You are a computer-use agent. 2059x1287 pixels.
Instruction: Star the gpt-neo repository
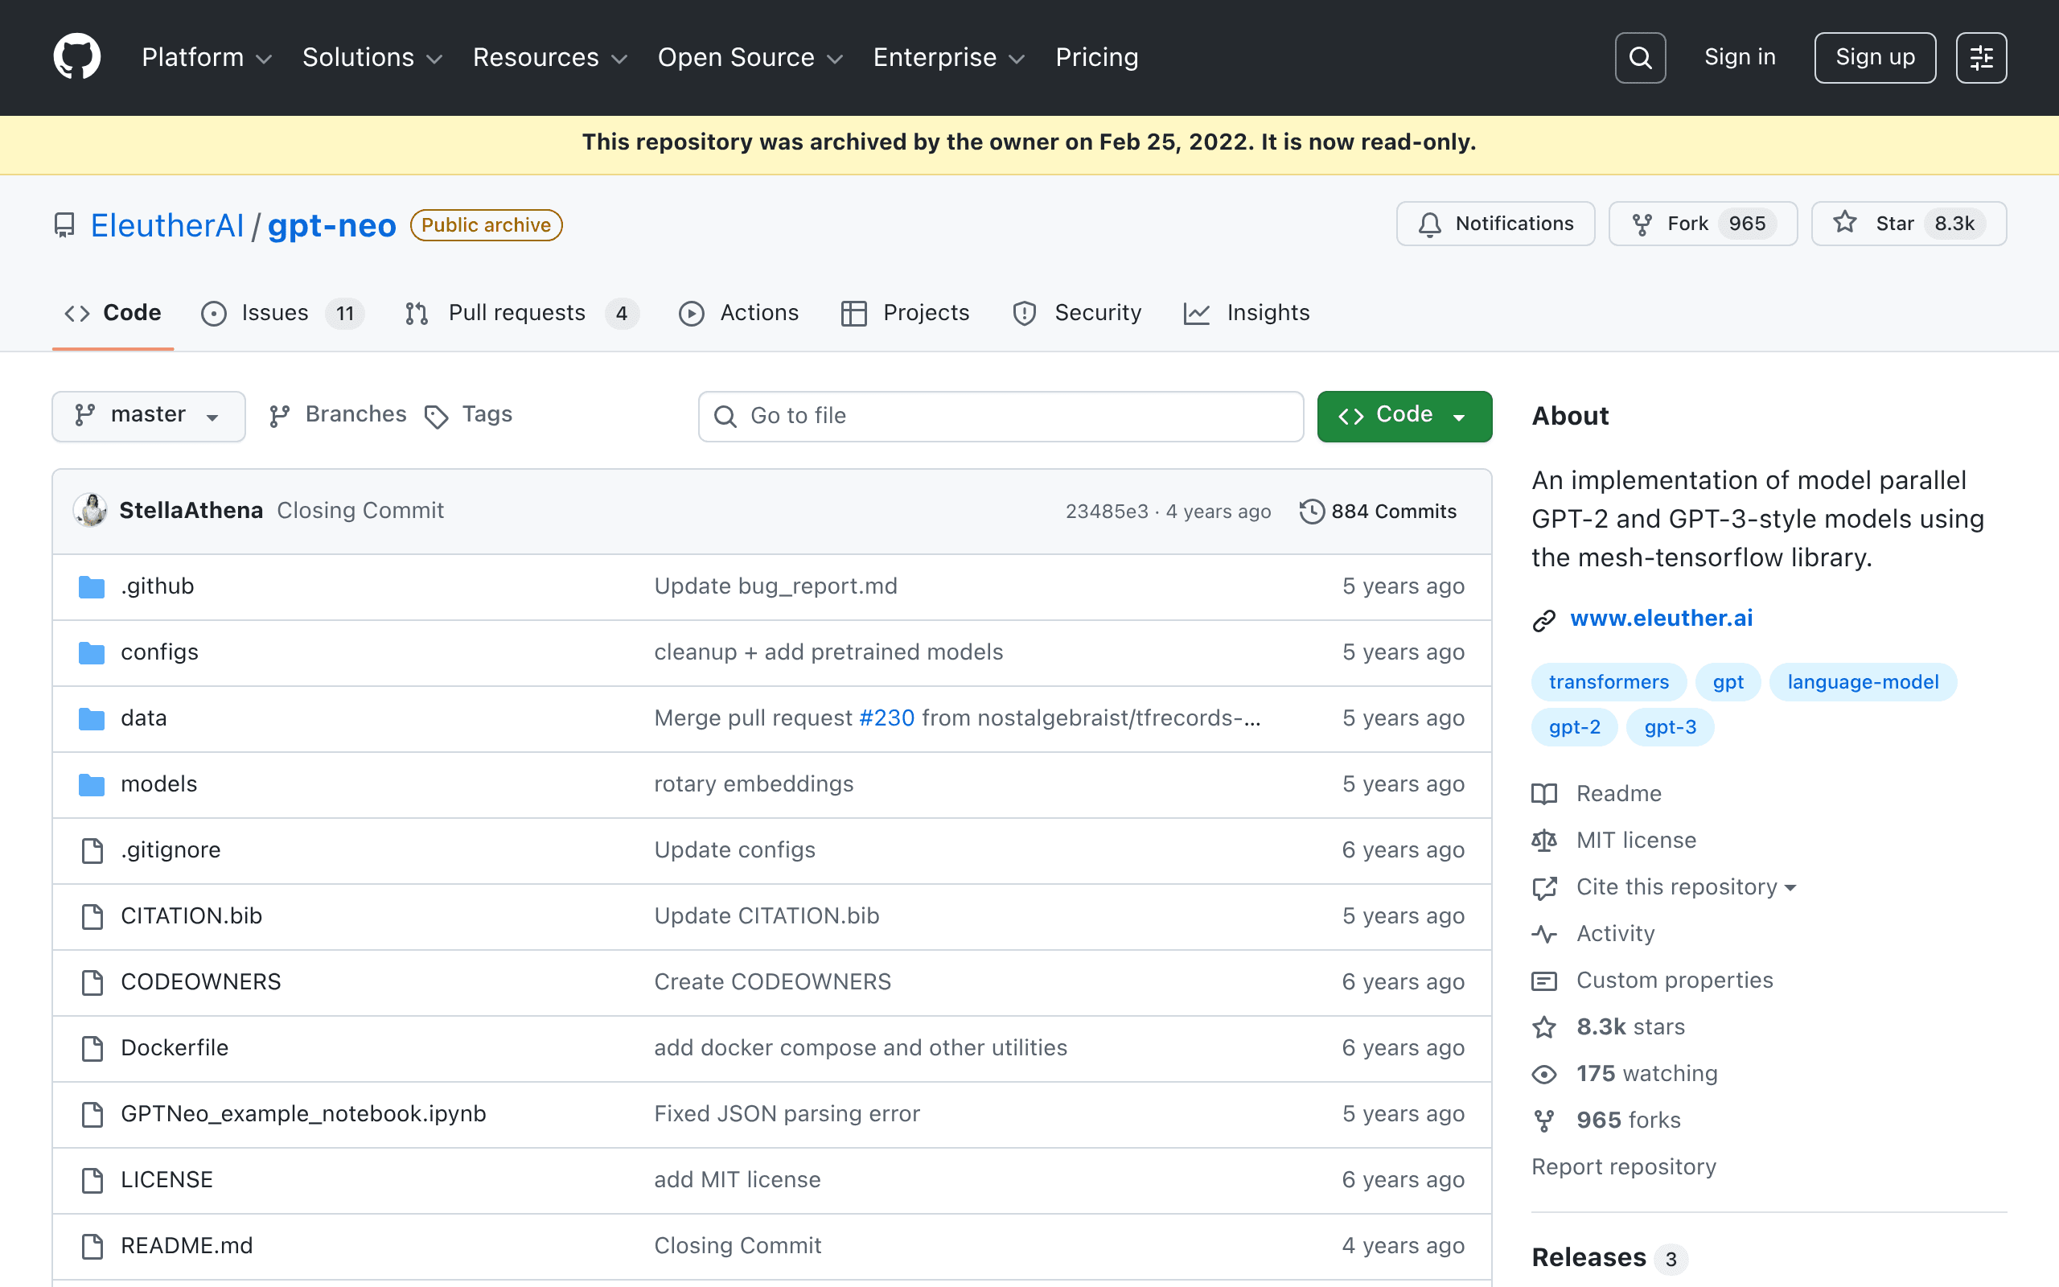(1909, 224)
